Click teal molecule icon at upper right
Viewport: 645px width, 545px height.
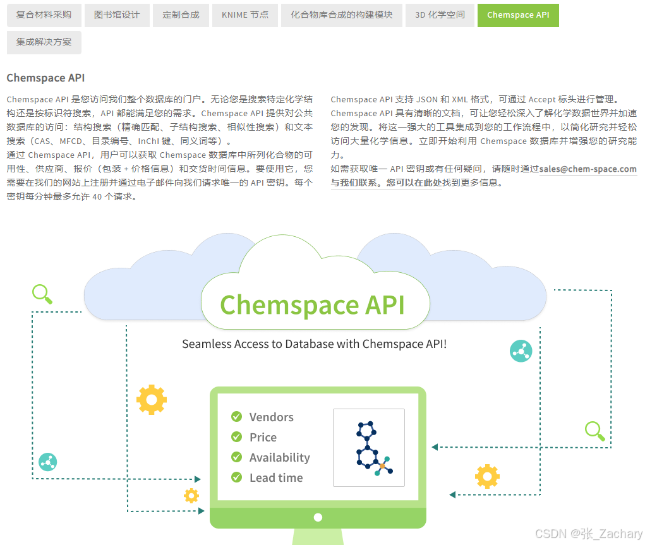click(x=521, y=351)
